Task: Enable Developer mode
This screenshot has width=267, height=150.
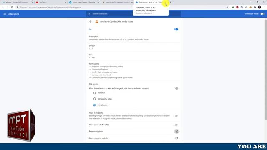Action: click(262, 14)
